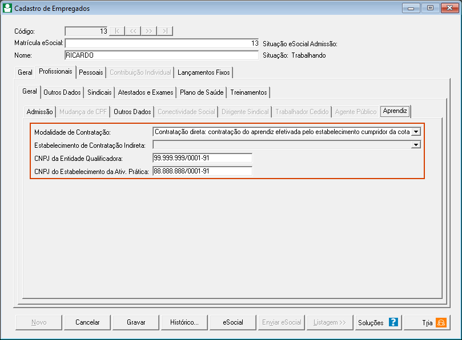Switch to the Pessoais tab
Viewport: 462px width, 340px height.
coord(91,72)
